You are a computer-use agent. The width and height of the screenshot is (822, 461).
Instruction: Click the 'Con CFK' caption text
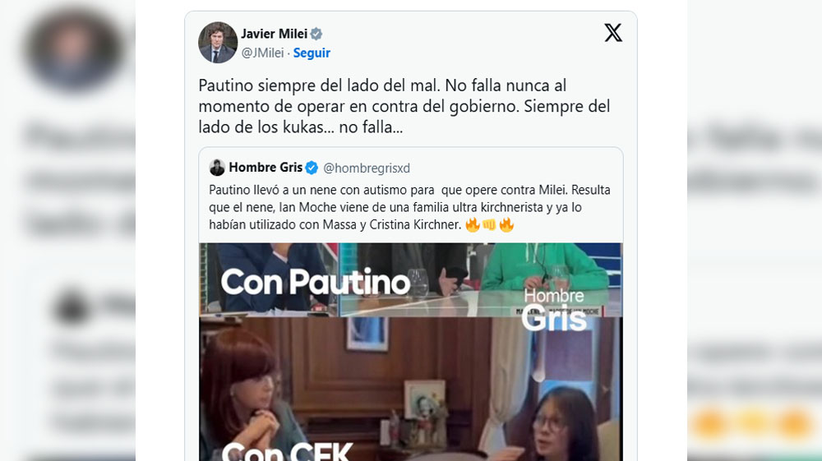tap(287, 451)
